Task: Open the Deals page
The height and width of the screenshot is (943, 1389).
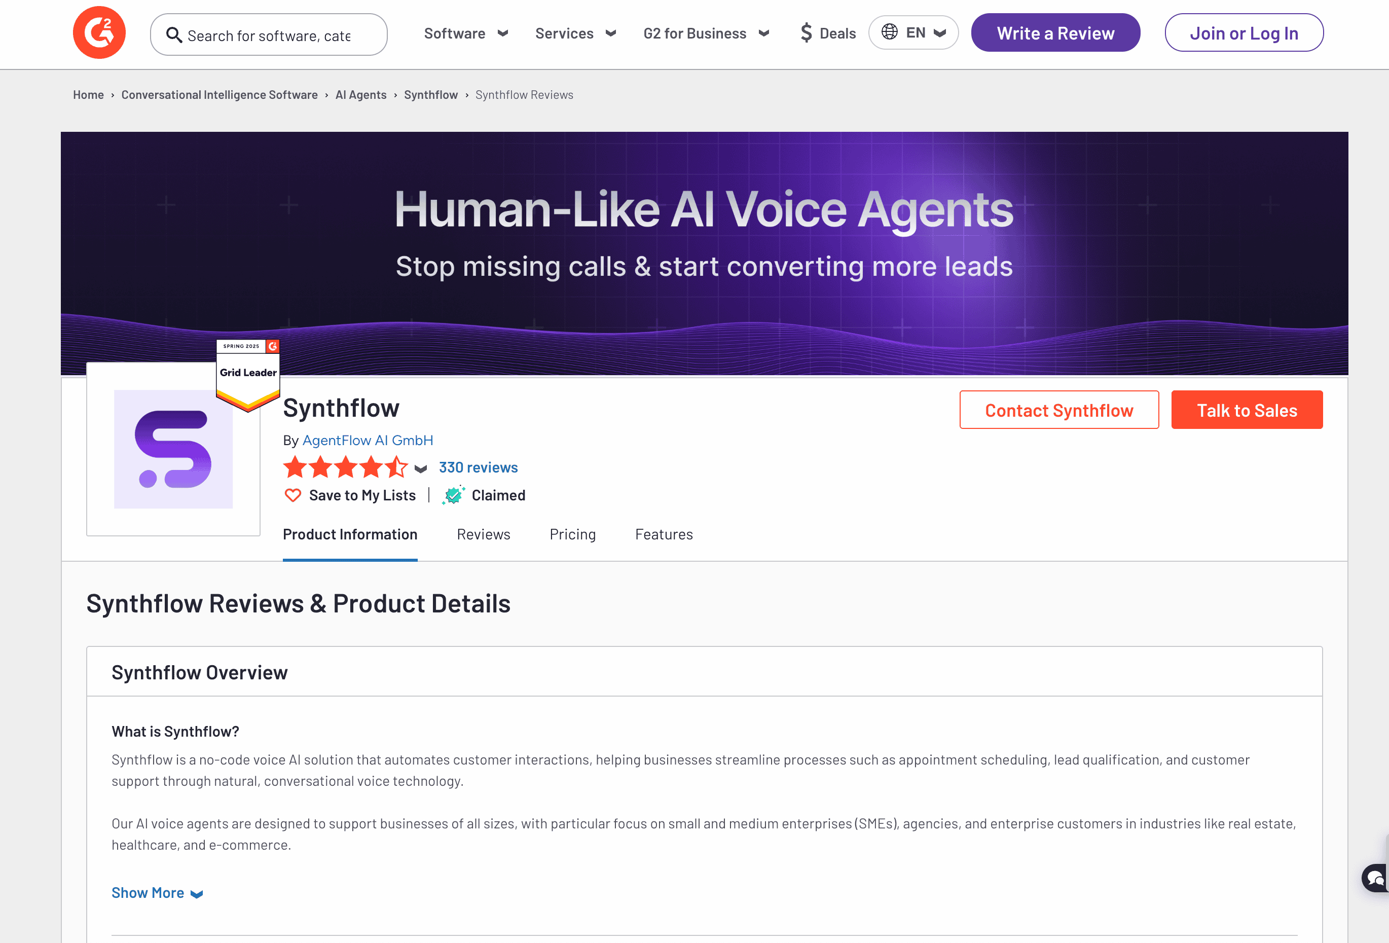Action: click(x=828, y=33)
